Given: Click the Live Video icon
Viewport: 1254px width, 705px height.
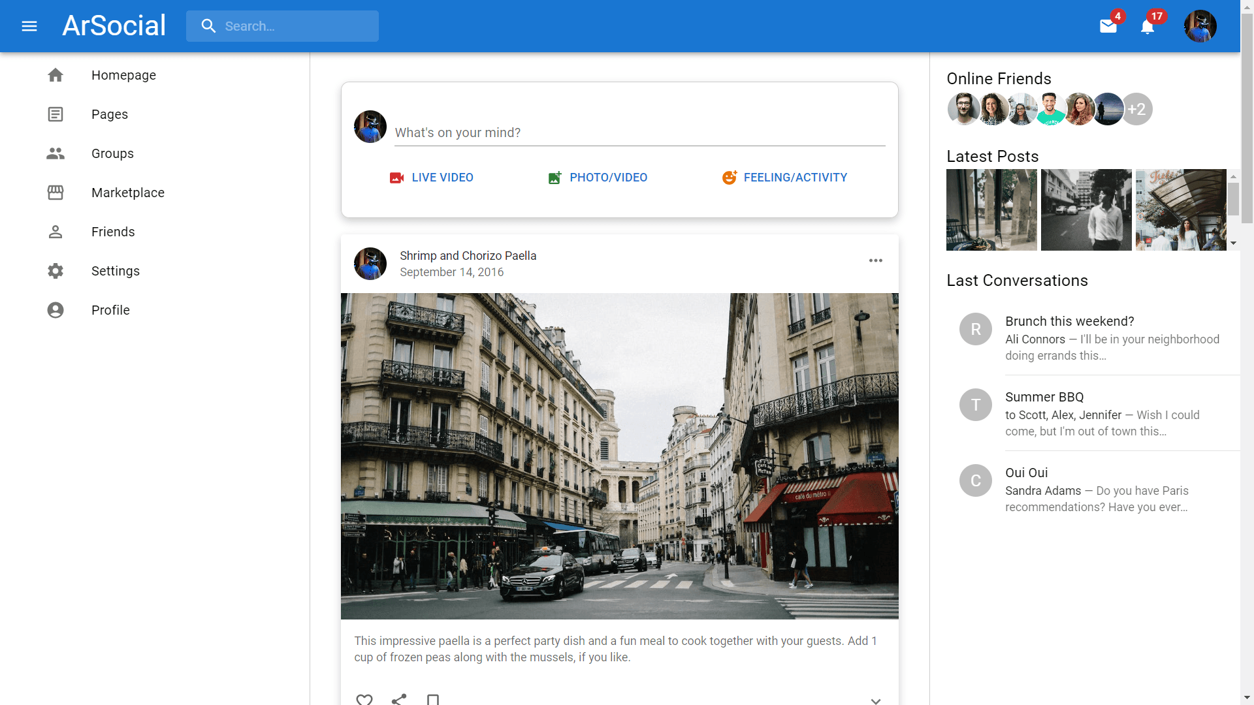Looking at the screenshot, I should tap(397, 178).
